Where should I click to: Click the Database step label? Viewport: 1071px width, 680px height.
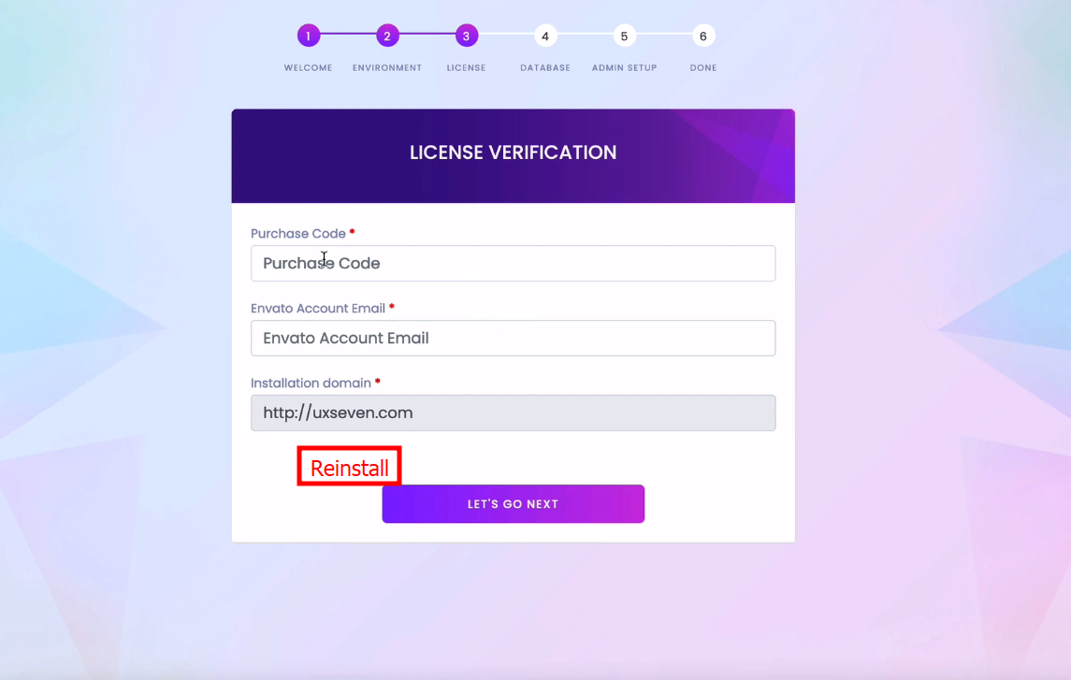point(545,68)
